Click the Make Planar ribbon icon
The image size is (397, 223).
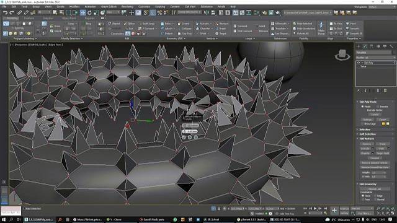(321, 28)
